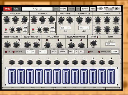This screenshot has width=128, height=95.
Task: Click Oscillator 2 BLEND knob
Action: click(x=51, y=20)
